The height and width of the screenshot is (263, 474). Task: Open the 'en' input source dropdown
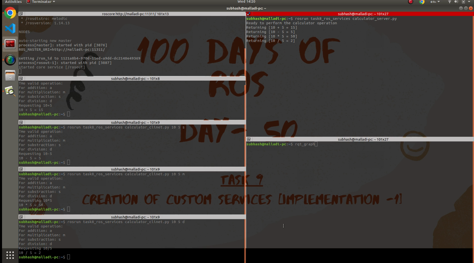[x=435, y=2]
